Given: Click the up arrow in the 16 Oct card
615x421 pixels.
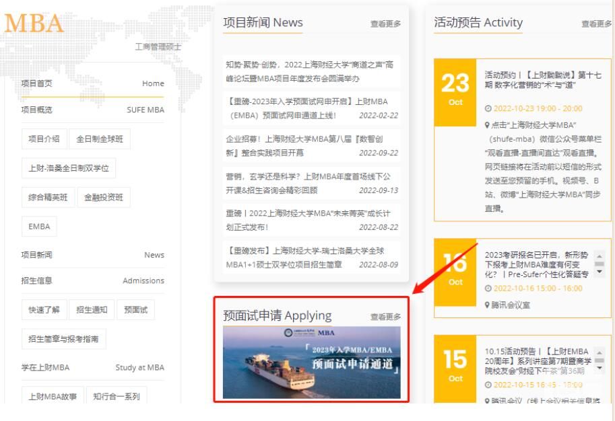Looking at the screenshot, I should (x=600, y=256).
